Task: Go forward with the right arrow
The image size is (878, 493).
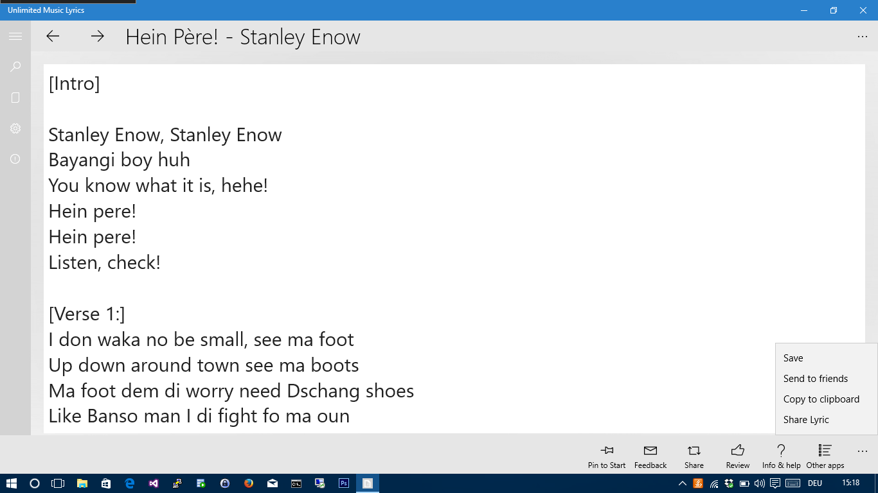Action: (97, 37)
